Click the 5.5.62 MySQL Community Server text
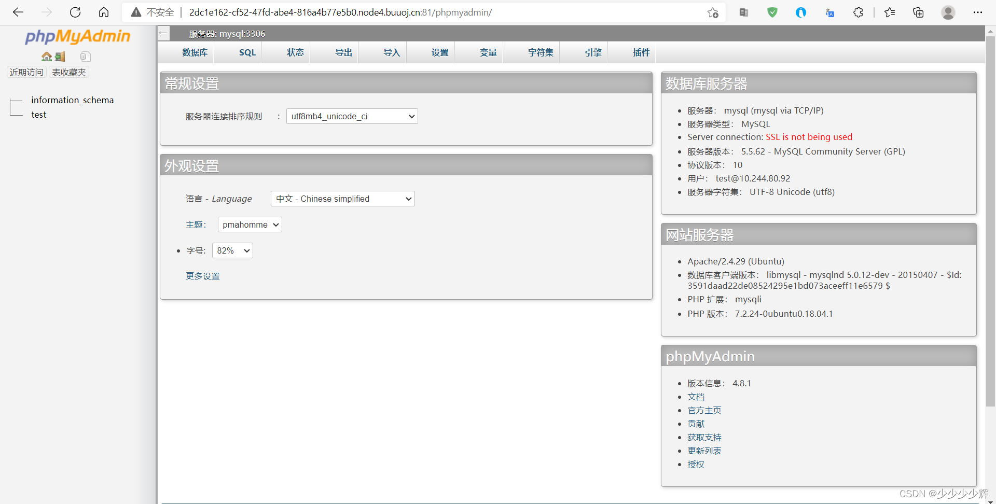The height and width of the screenshot is (504, 996). click(823, 151)
